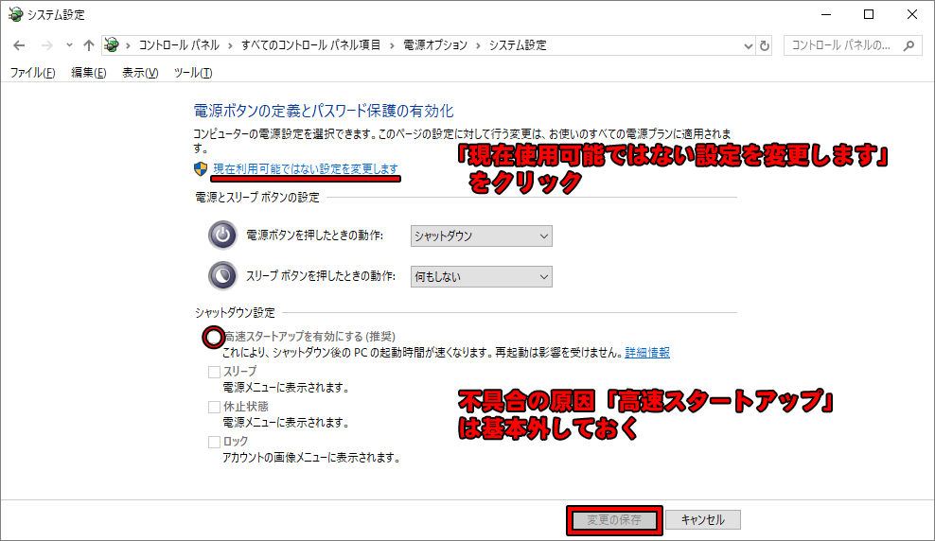Click the system settings window title icon

[15, 14]
